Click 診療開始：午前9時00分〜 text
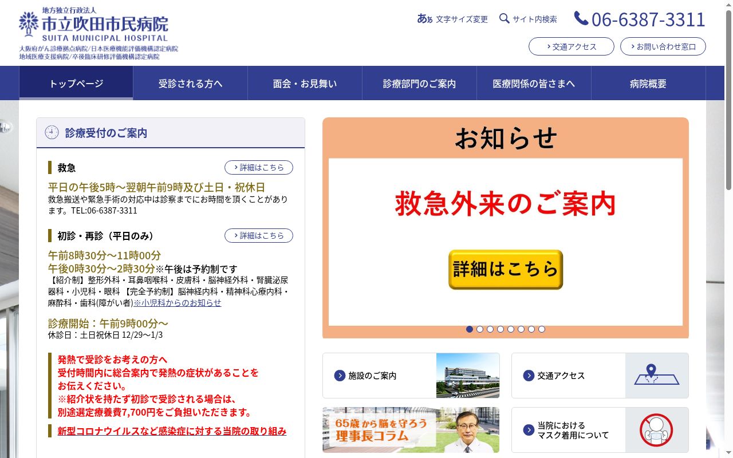 [x=108, y=323]
